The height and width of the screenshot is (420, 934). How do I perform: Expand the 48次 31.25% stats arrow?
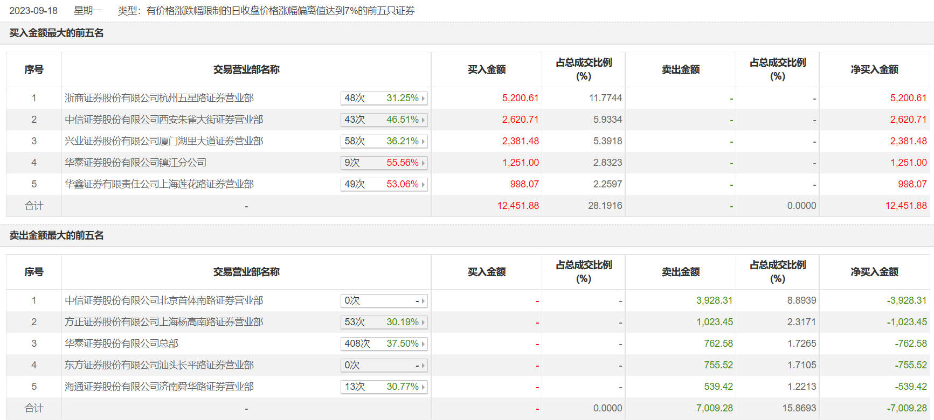click(423, 99)
